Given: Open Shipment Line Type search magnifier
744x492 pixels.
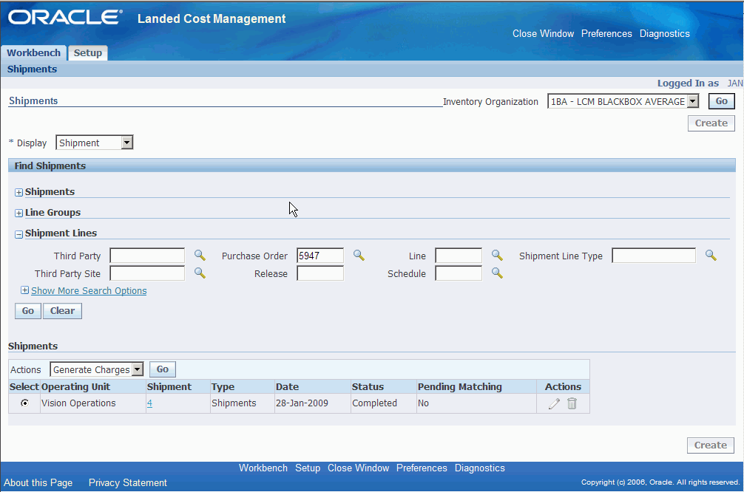Looking at the screenshot, I should 710,256.
